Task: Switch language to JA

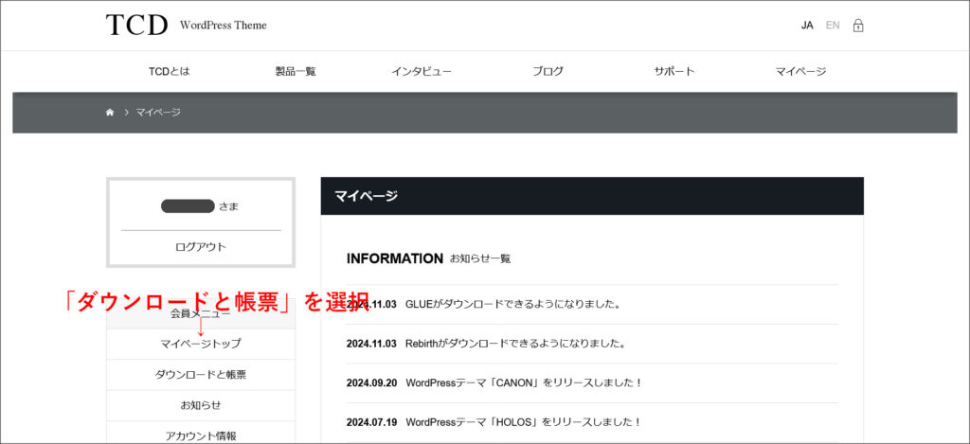Action: click(x=807, y=26)
